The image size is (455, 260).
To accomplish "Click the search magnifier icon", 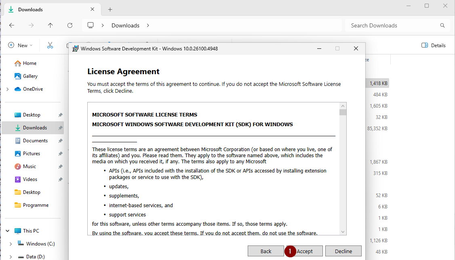I will pos(442,25).
